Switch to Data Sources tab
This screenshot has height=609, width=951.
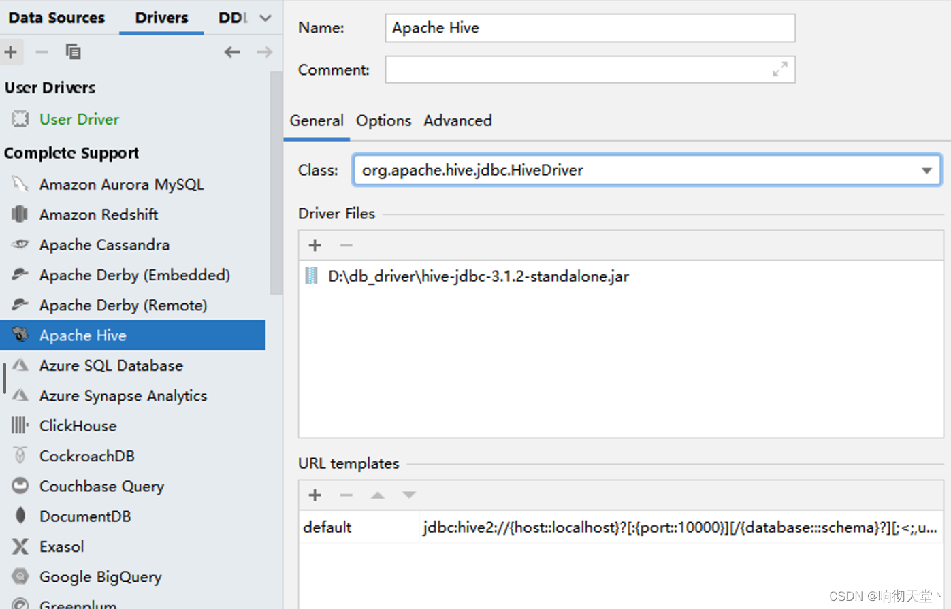click(x=57, y=18)
